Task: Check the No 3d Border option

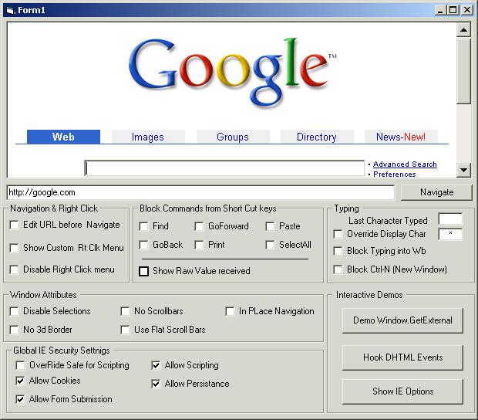Action: [15, 330]
